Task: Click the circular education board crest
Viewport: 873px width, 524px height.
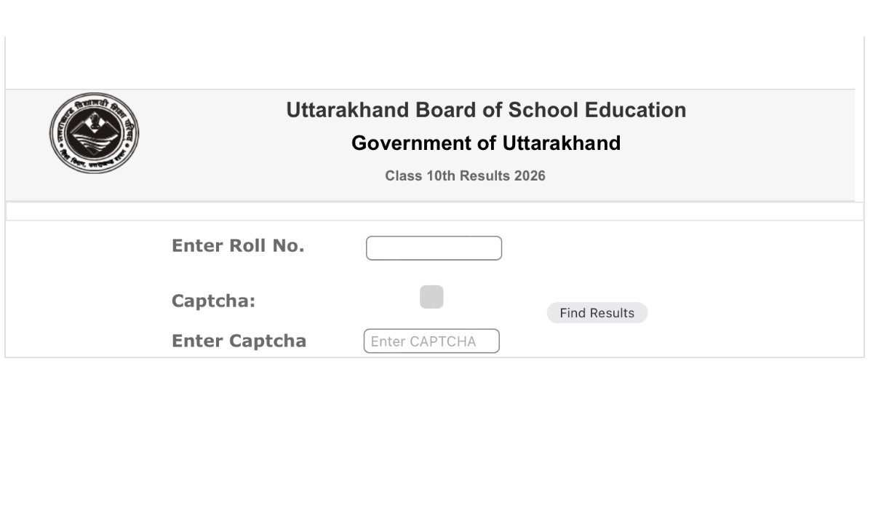Action: pos(94,133)
